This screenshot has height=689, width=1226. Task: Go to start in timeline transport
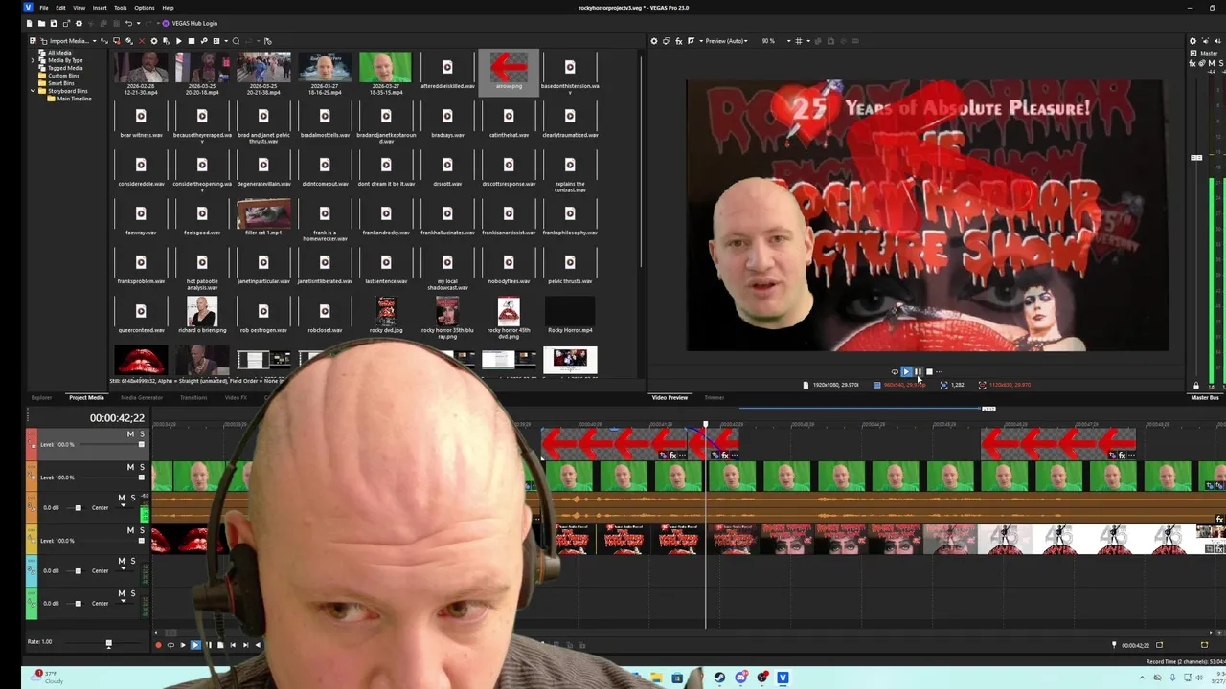pos(233,645)
